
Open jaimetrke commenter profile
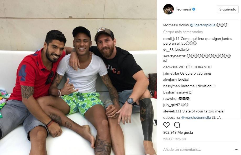click(171, 73)
